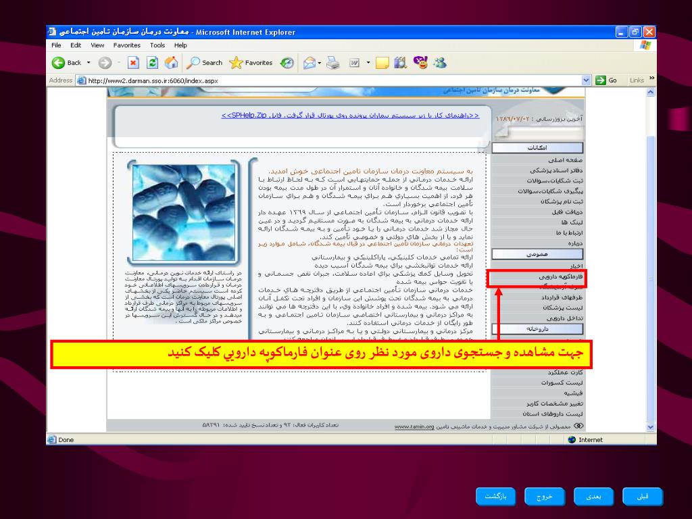The height and width of the screenshot is (519, 692).
Task: Open the File menu
Action: (x=56, y=45)
